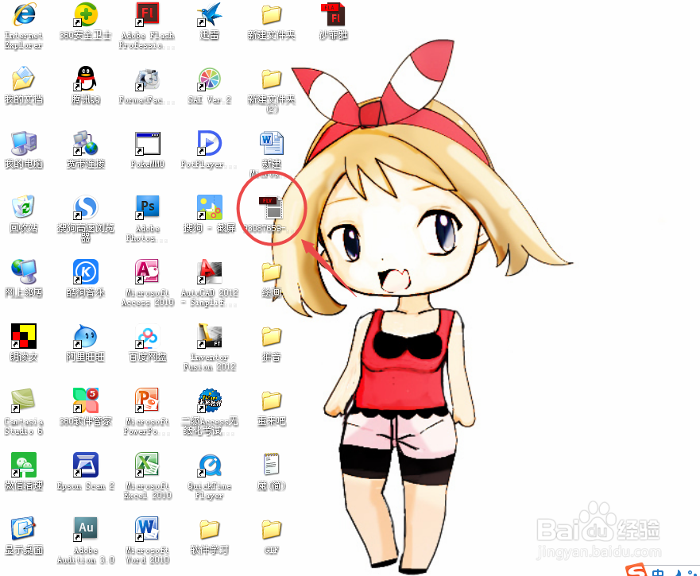
Task: Open 我的文档 folder icon
Action: [24, 79]
